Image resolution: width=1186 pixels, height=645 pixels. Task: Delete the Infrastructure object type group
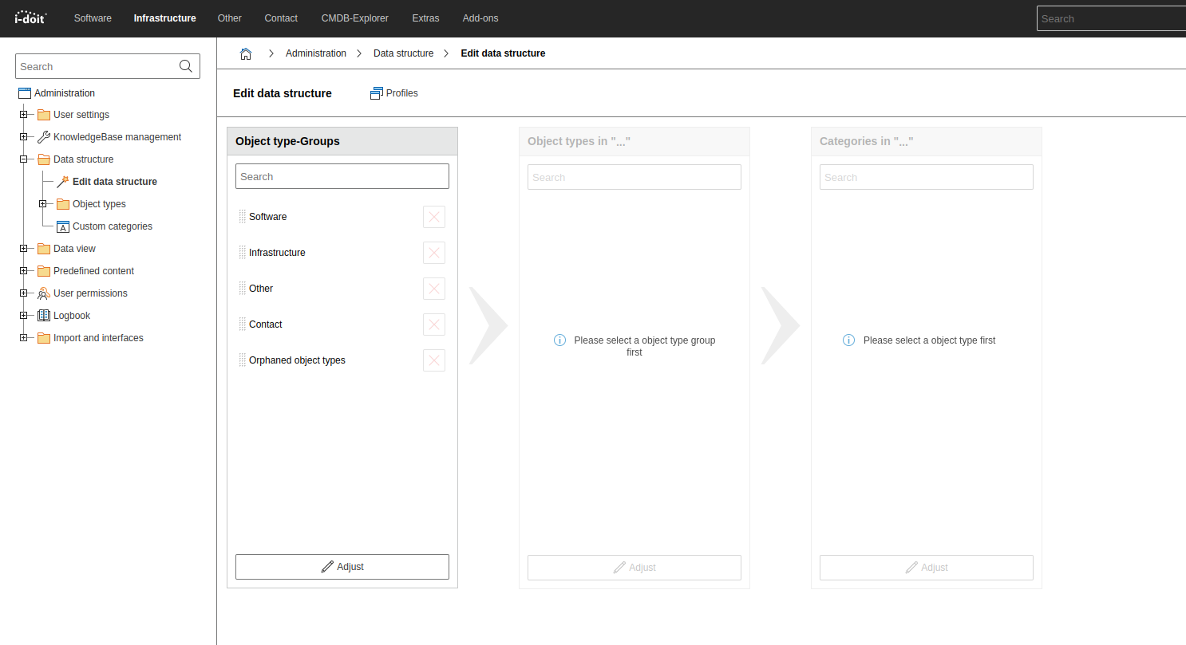(x=434, y=253)
